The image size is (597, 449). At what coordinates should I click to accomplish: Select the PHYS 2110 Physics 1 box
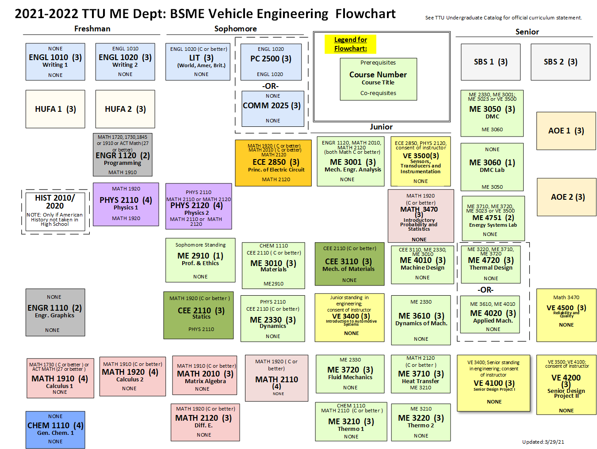(126, 204)
